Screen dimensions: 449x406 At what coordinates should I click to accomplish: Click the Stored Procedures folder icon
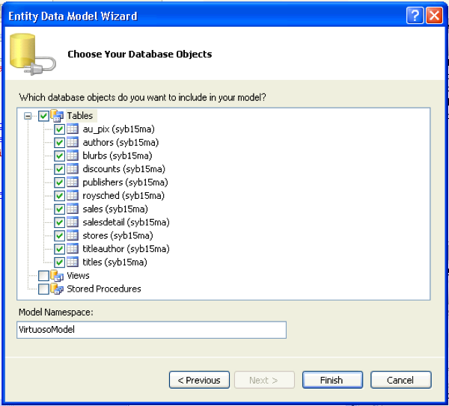pos(57,289)
